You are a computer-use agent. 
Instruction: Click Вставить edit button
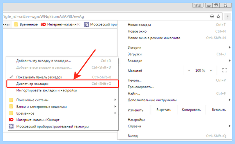219,110
